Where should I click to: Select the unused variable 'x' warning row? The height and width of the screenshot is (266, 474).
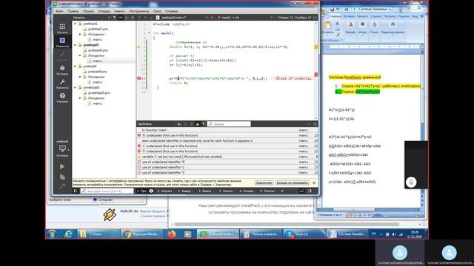coord(227,157)
